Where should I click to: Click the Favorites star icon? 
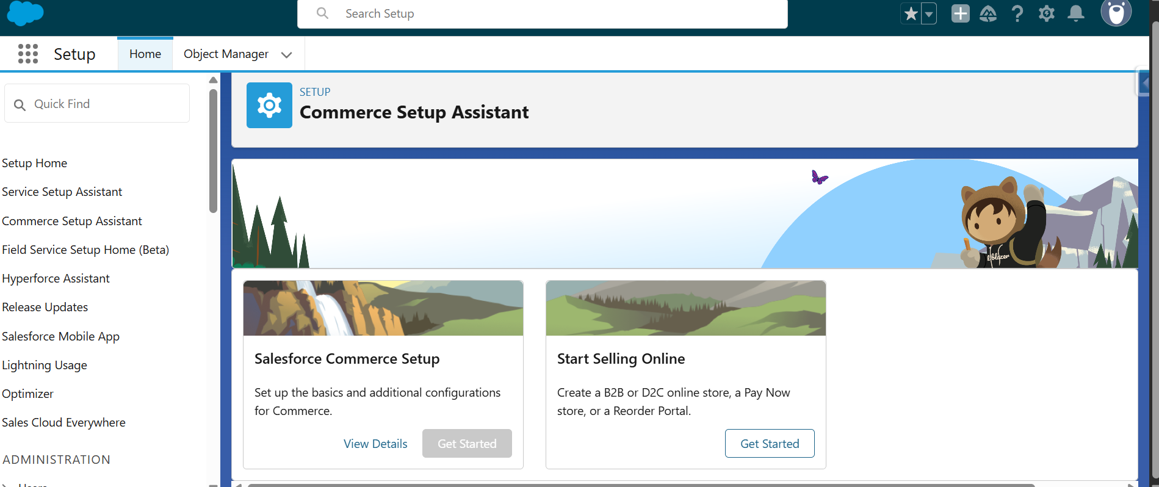coord(911,13)
